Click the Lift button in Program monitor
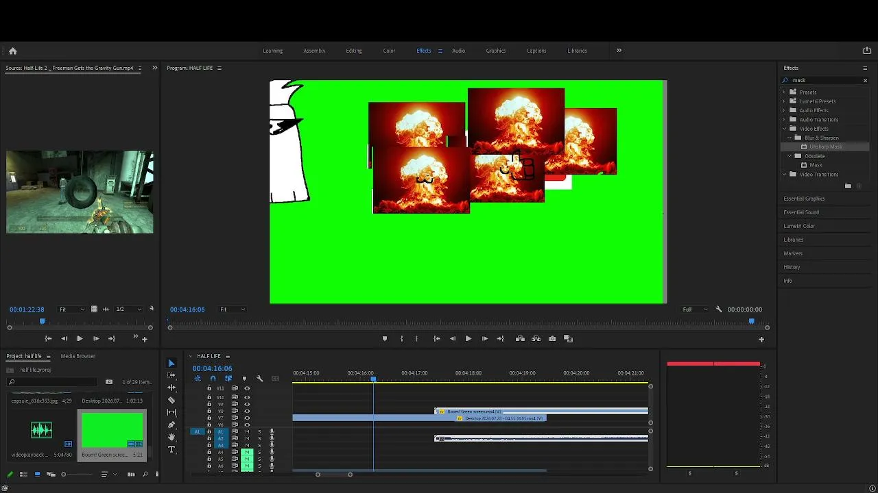This screenshot has height=493, width=878. tap(520, 338)
